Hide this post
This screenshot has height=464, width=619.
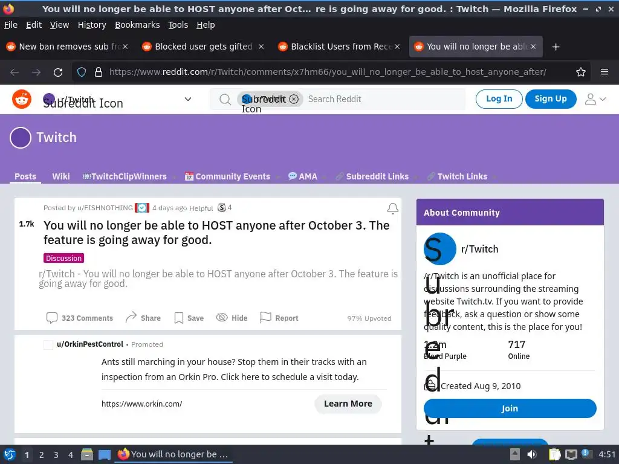[232, 318]
